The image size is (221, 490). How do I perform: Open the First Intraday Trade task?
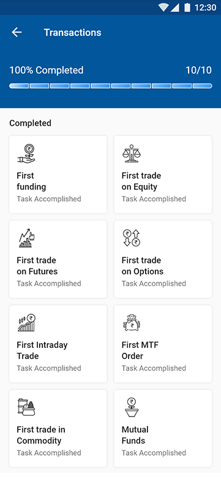pos(58,344)
